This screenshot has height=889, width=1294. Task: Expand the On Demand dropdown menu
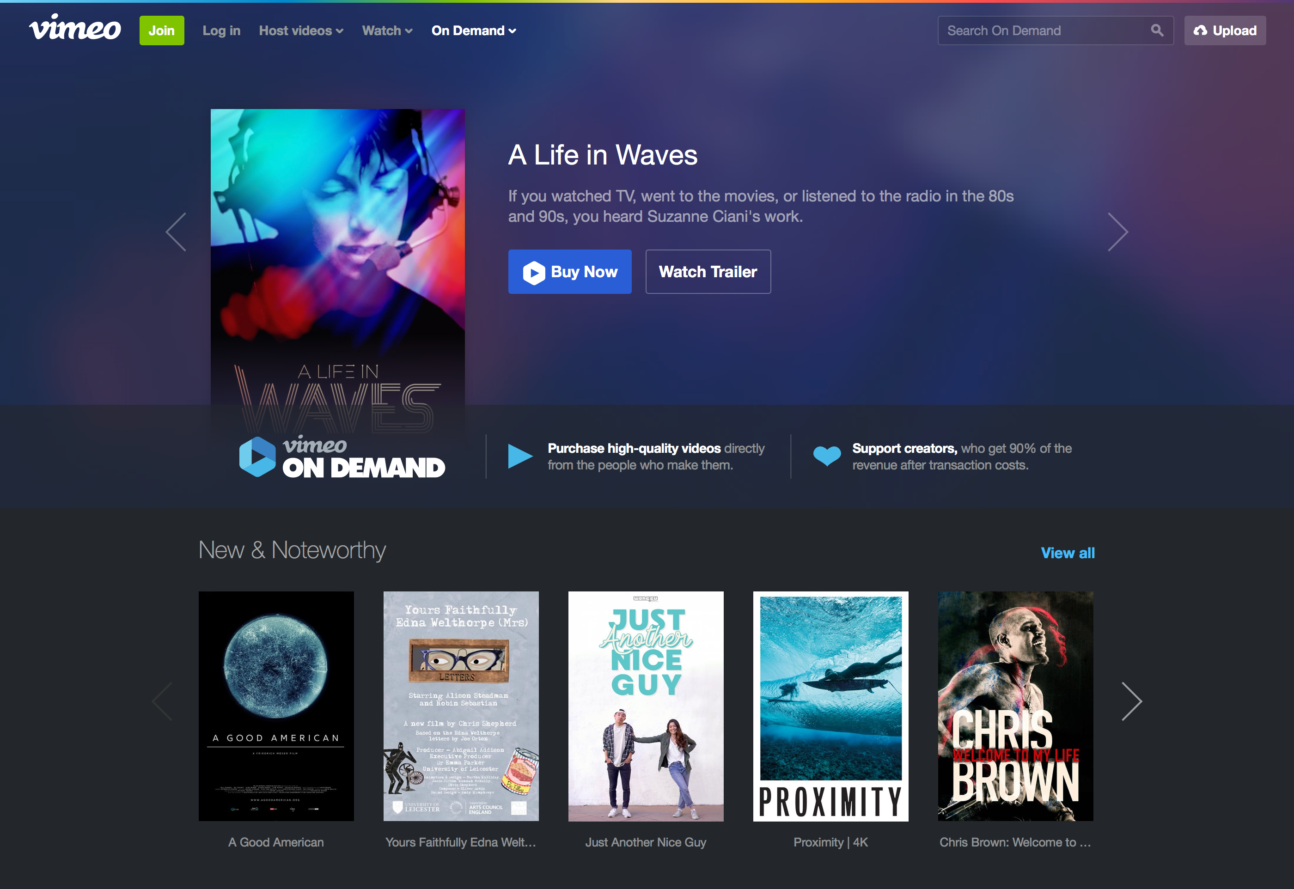click(x=474, y=30)
